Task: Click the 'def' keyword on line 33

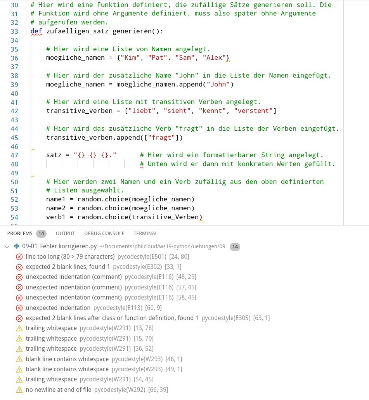Action: pyautogui.click(x=36, y=31)
